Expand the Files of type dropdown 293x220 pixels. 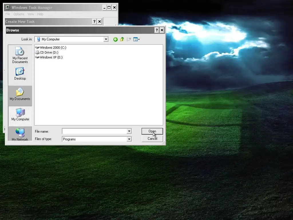129,139
